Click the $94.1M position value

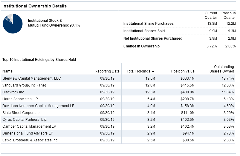[189, 133]
